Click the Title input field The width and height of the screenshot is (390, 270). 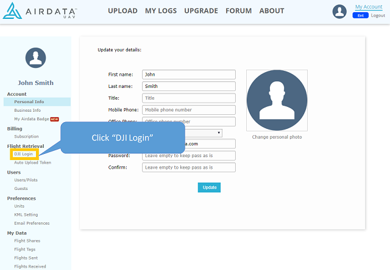pyautogui.click(x=189, y=98)
